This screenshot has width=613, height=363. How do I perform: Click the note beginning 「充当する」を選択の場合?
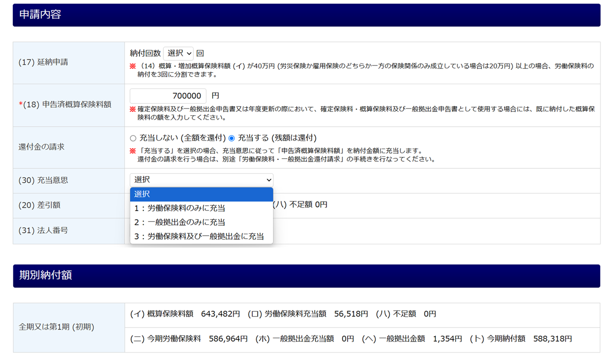coord(283,155)
